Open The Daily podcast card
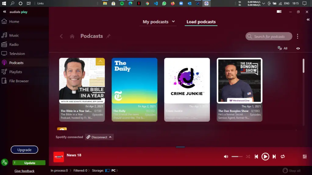 pyautogui.click(x=134, y=90)
